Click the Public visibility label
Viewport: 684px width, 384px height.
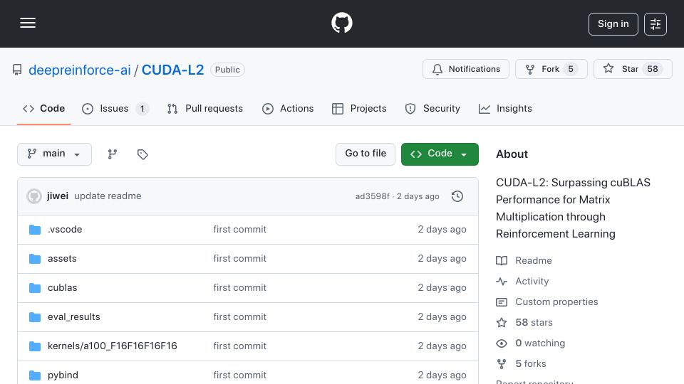(227, 70)
